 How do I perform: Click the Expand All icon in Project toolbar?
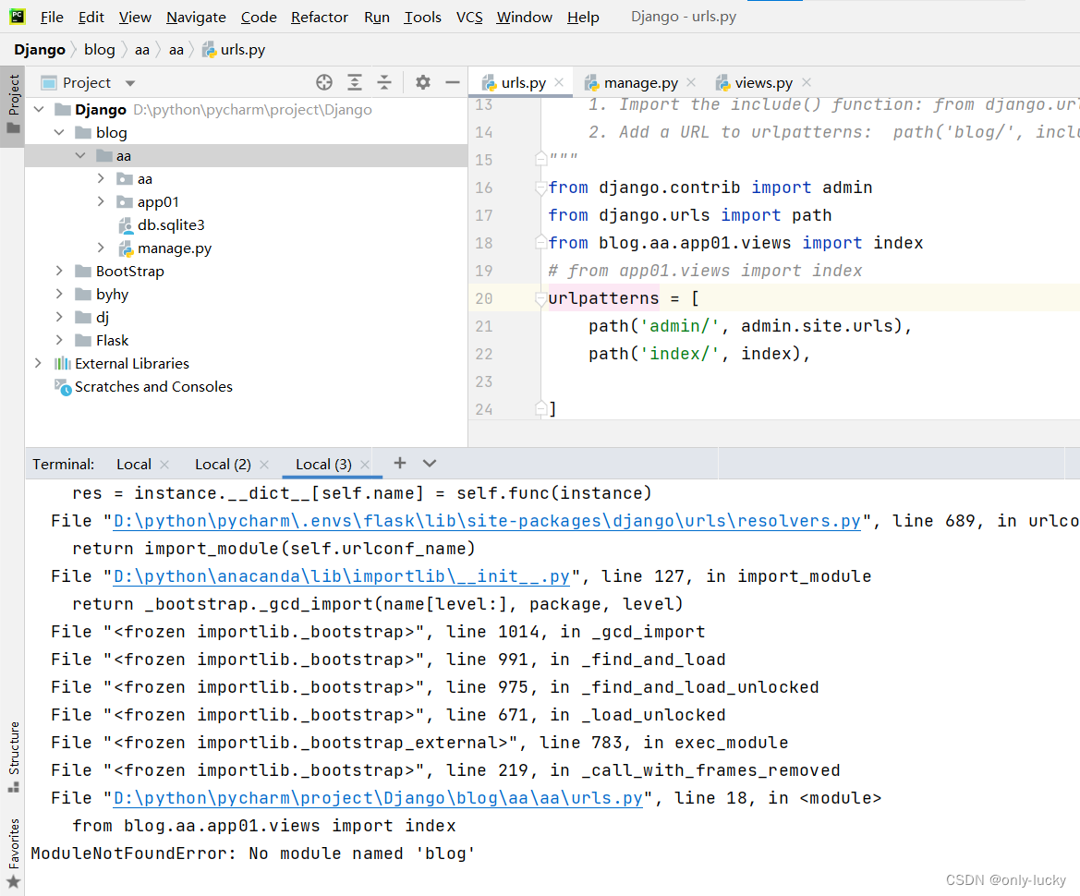[355, 82]
